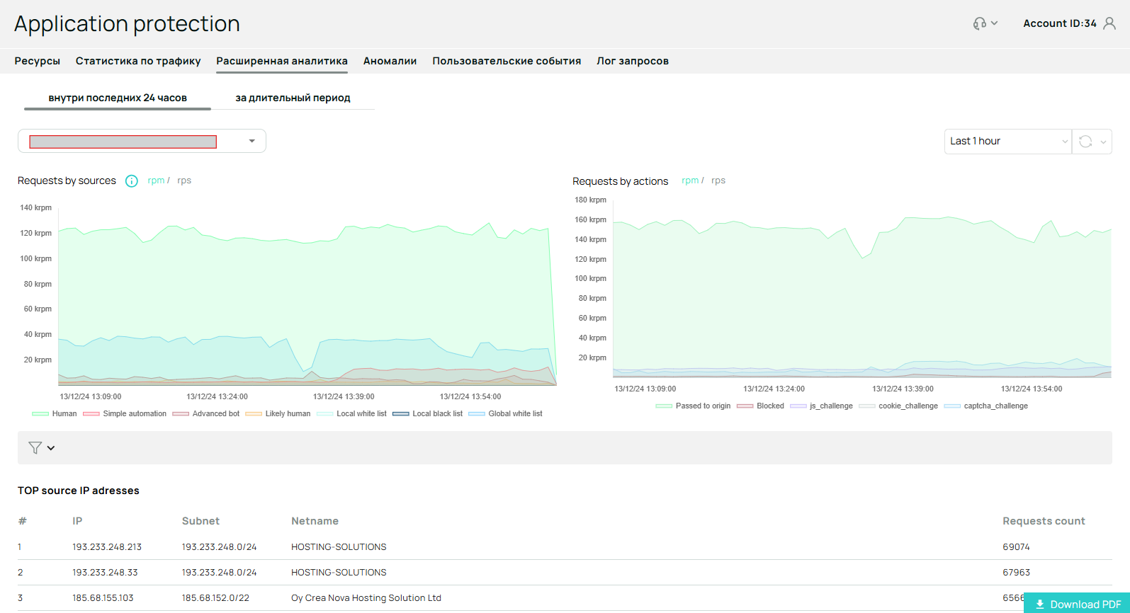Switch Requests by sources to rps
The height and width of the screenshot is (613, 1130).
pyautogui.click(x=184, y=181)
